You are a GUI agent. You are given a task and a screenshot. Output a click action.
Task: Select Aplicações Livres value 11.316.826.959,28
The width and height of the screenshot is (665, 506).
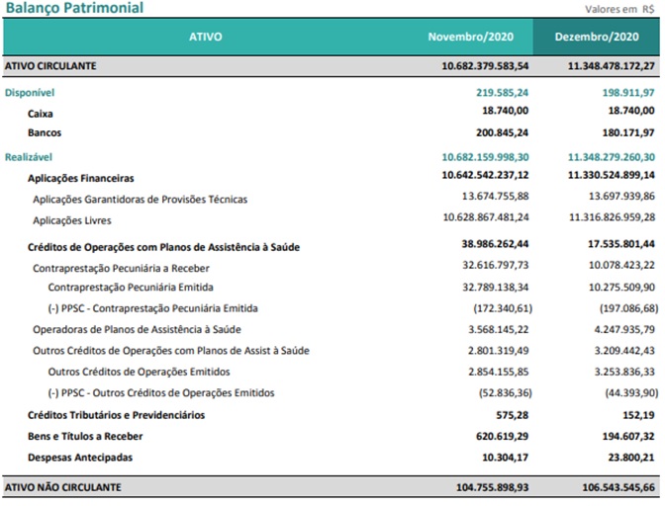[x=612, y=217]
